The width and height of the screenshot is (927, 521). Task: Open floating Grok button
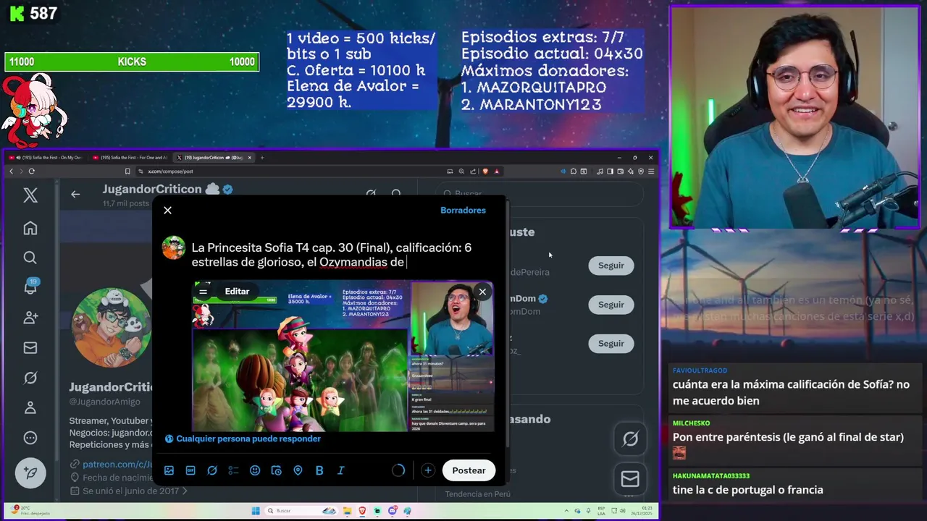630,439
